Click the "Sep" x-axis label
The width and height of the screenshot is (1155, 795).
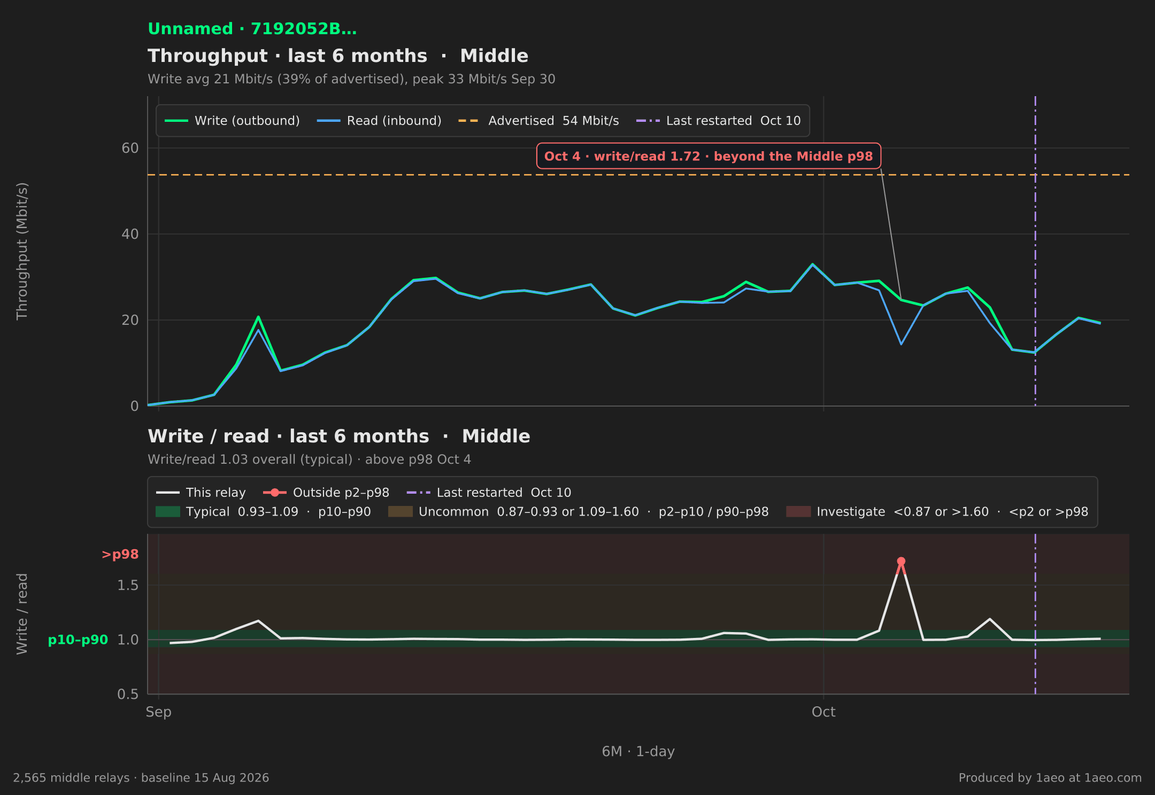(x=159, y=712)
